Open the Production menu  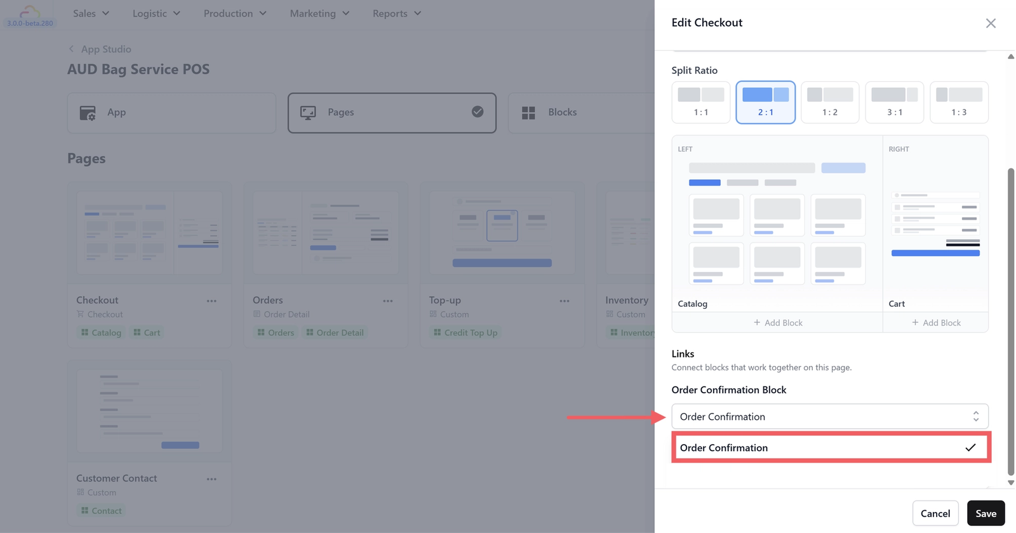pos(235,13)
